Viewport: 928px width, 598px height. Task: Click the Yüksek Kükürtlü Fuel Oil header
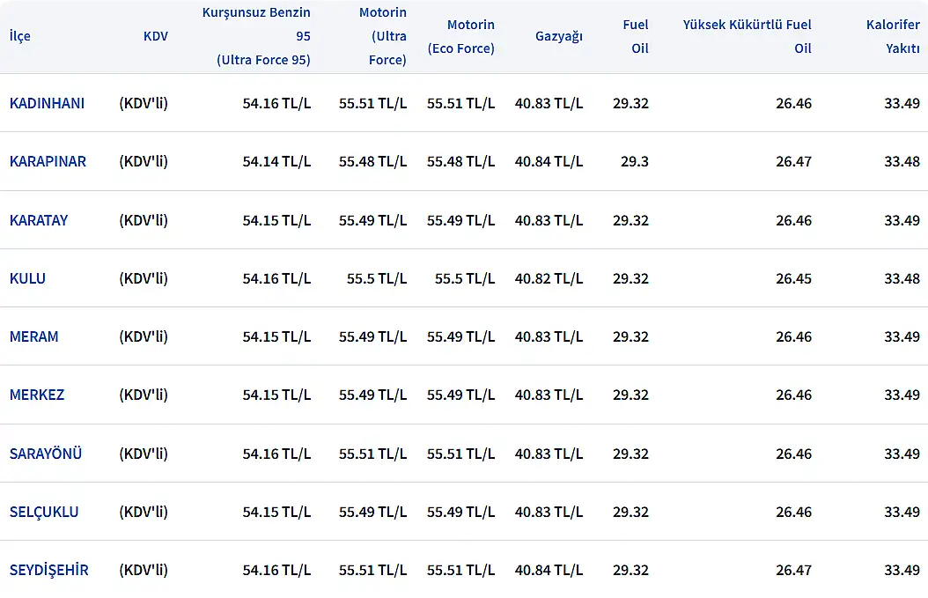pyautogui.click(x=748, y=36)
